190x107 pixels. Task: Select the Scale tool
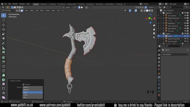tap(4, 34)
